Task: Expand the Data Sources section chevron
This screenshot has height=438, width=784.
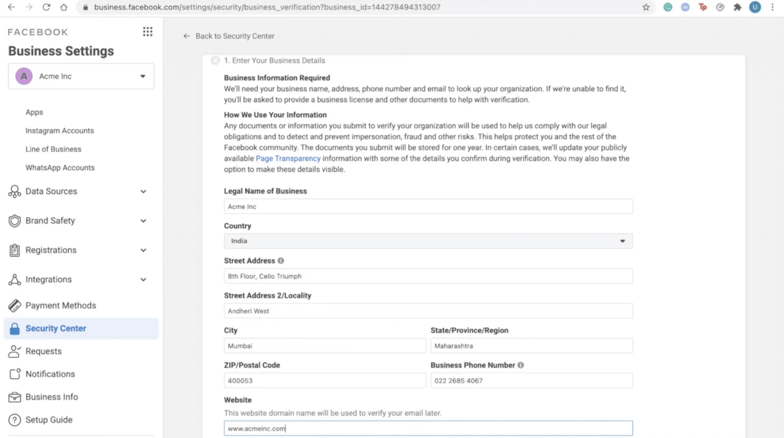Action: (143, 191)
